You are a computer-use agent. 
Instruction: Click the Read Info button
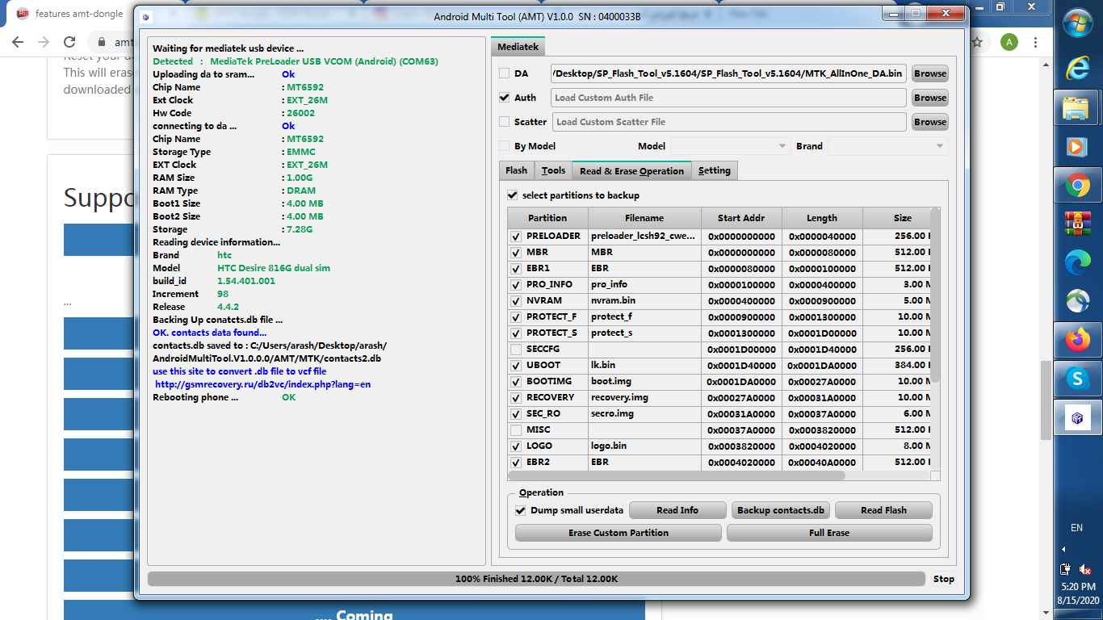[x=677, y=510]
